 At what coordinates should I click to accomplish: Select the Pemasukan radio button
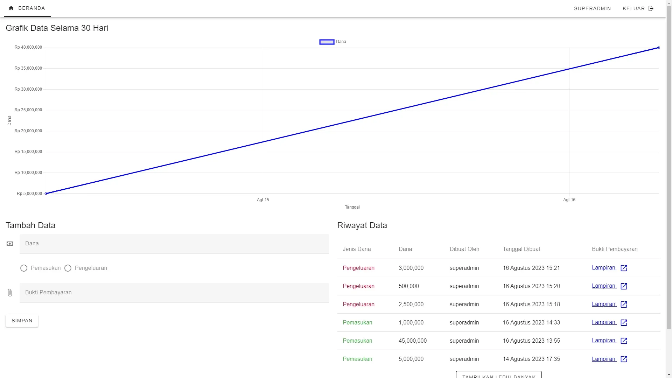24,268
